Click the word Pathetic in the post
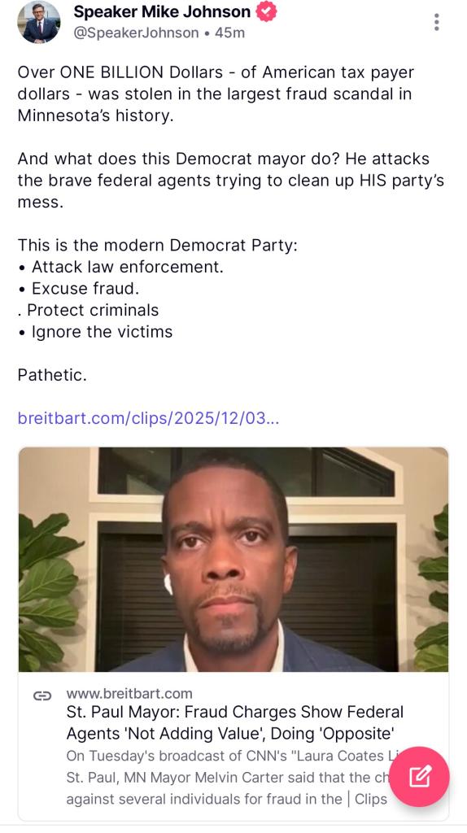The height and width of the screenshot is (833, 467). coord(52,375)
